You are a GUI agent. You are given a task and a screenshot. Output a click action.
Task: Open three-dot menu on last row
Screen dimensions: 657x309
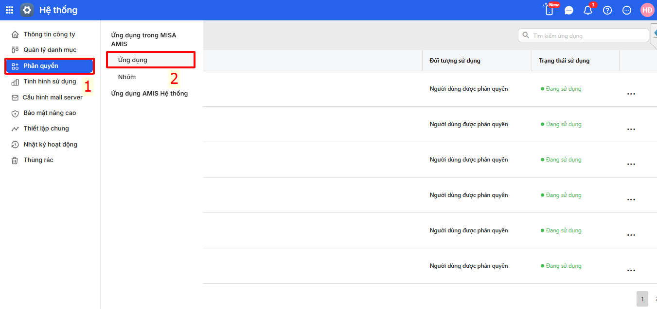(x=631, y=271)
